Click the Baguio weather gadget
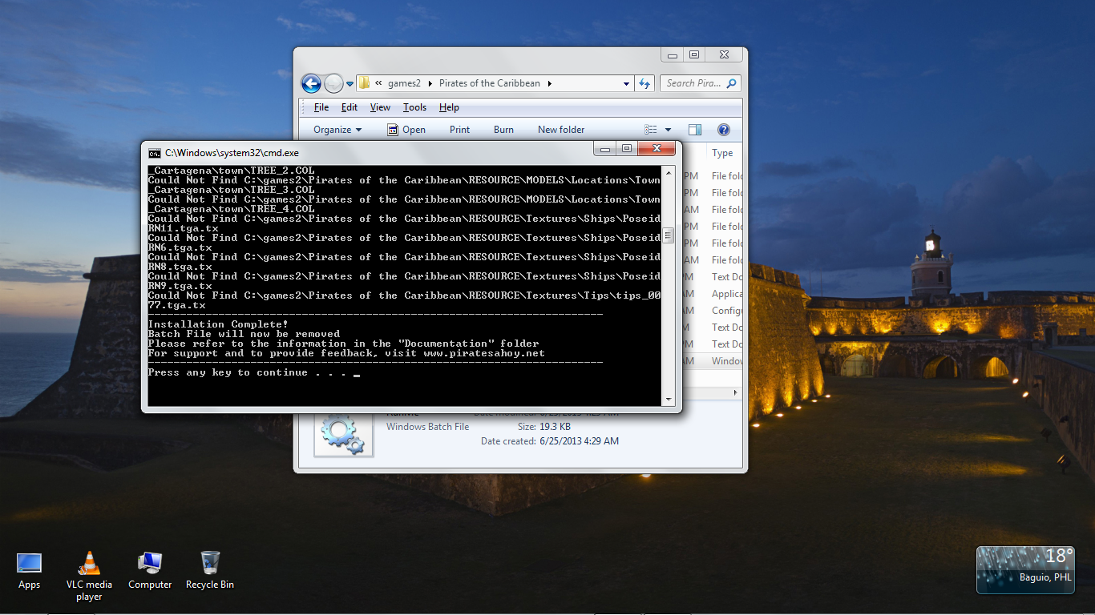Viewport: 1095px width, 615px height. (1025, 570)
